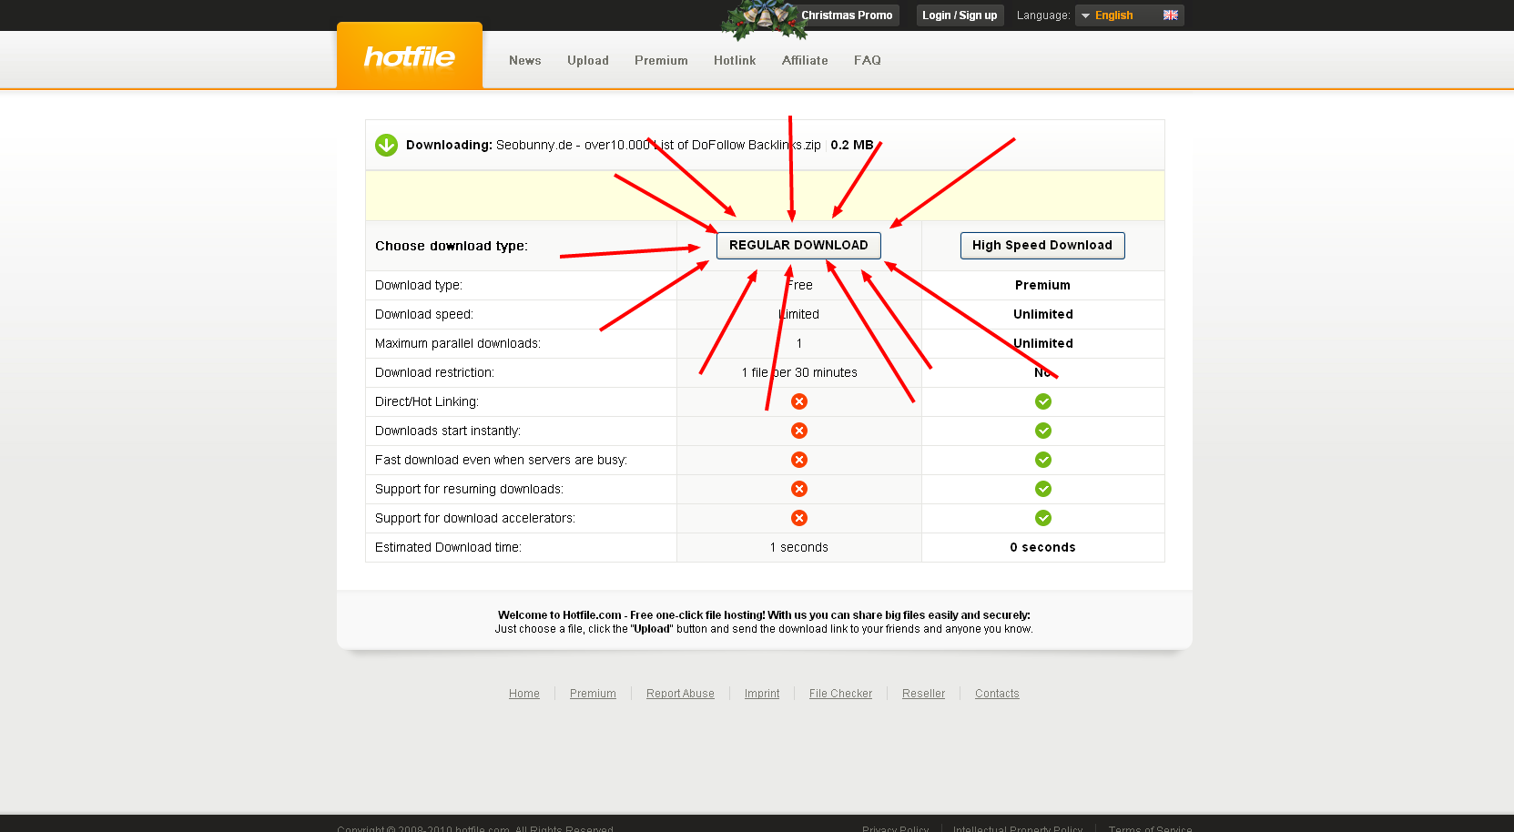
Task: Click 'Unlimited' in the Download speed row
Action: [x=1043, y=314]
